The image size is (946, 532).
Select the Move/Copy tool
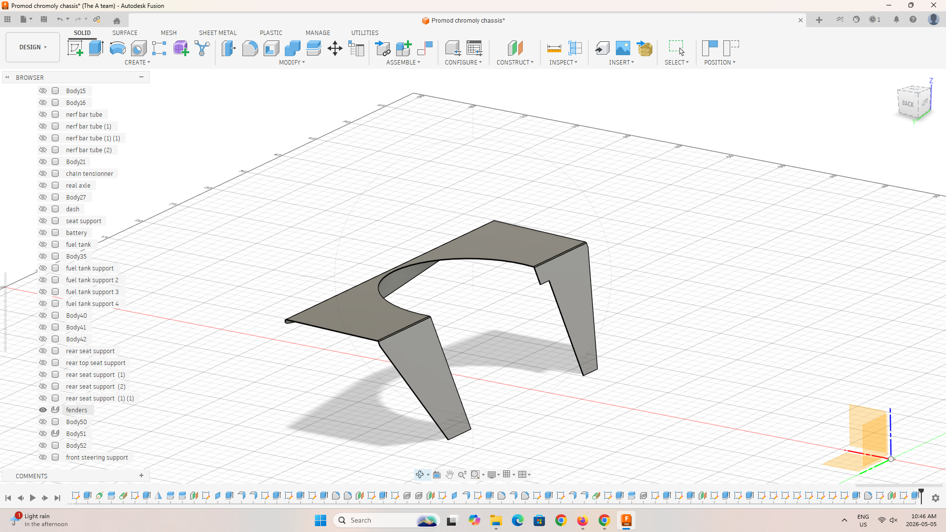point(335,48)
